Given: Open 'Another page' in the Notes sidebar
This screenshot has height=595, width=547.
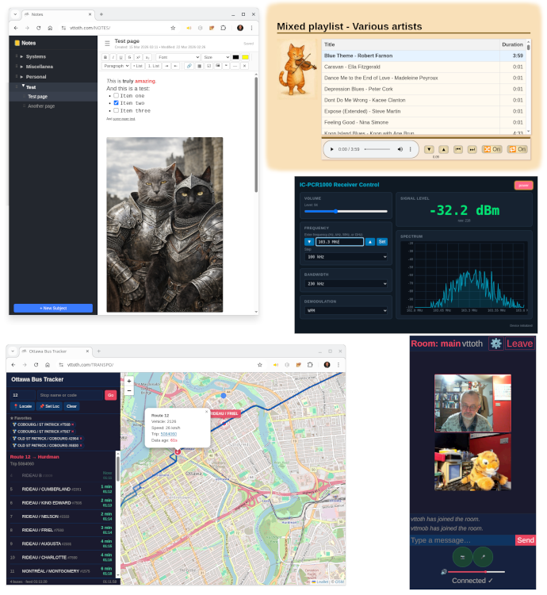Looking at the screenshot, I should [41, 106].
